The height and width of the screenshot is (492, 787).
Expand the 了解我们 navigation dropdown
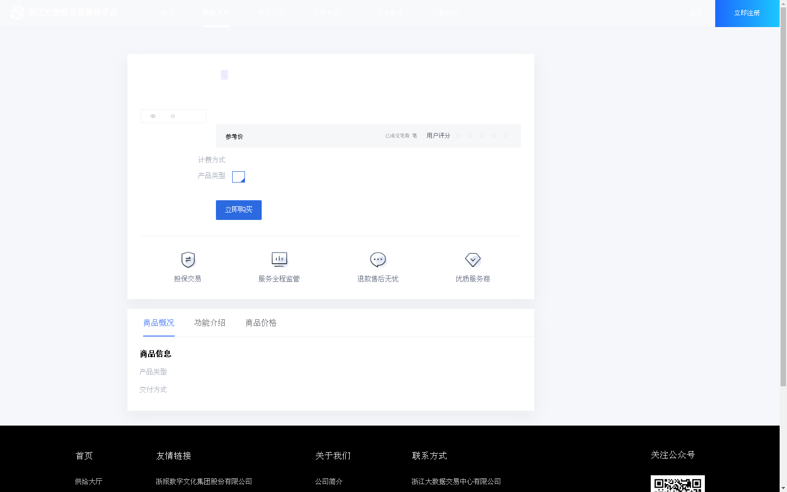coord(450,13)
